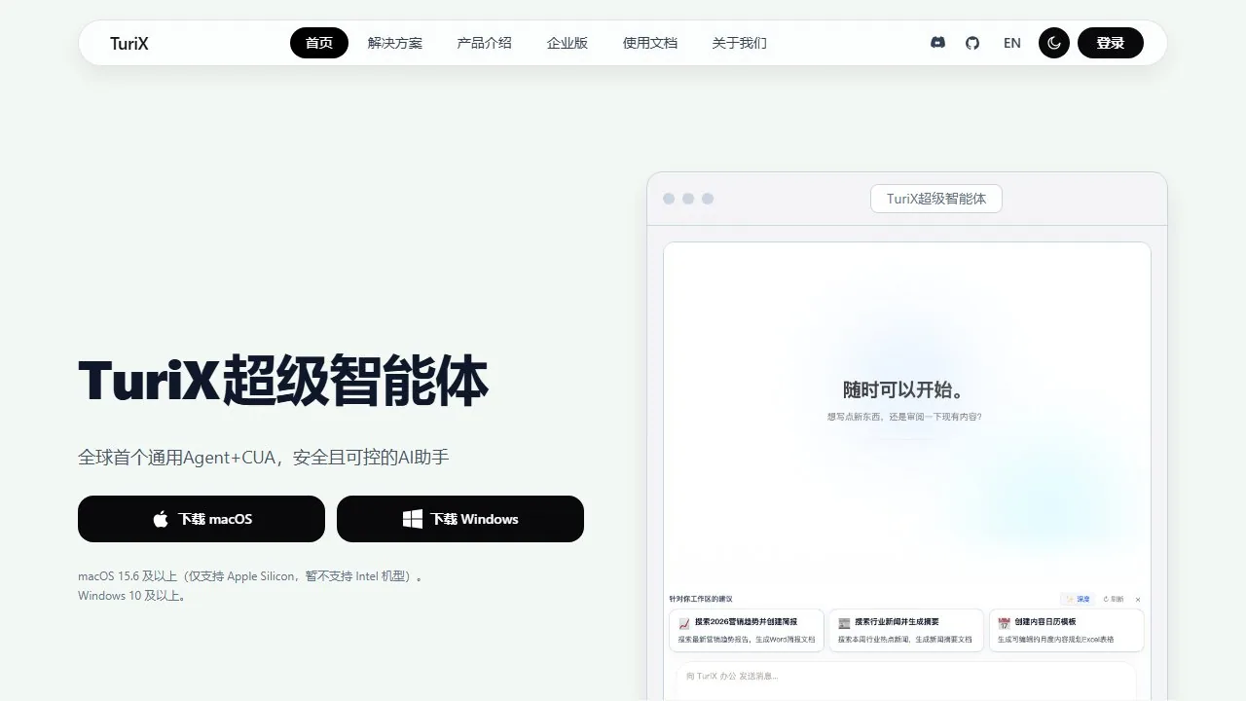Select the 创建内容日历模板 suggestion card
Image resolution: width=1246 pixels, height=701 pixels.
tap(1066, 630)
